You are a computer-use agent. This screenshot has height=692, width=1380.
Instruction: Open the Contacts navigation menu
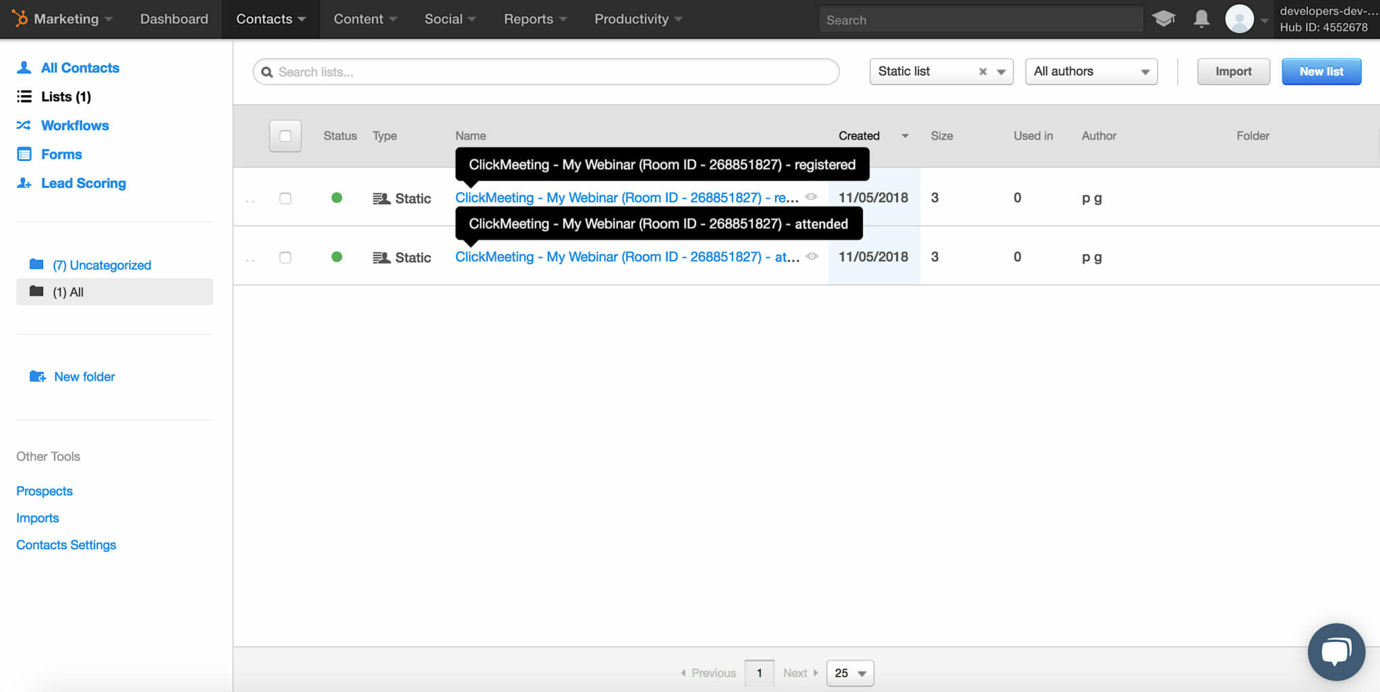[x=271, y=19]
